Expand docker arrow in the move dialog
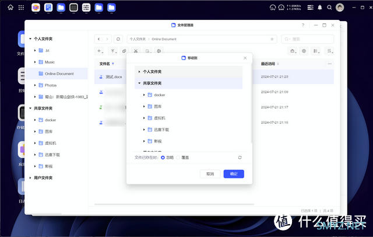The image size is (373, 237). 144,95
